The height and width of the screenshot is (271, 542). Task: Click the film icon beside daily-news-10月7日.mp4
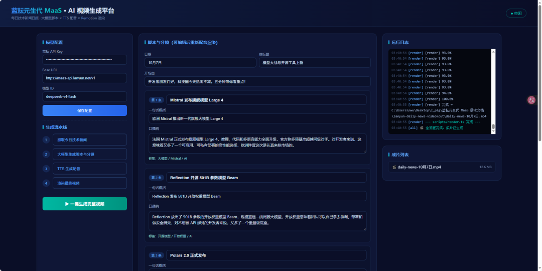pos(394,167)
